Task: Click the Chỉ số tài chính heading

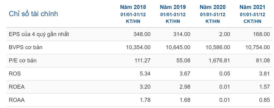Action: pos(33,14)
